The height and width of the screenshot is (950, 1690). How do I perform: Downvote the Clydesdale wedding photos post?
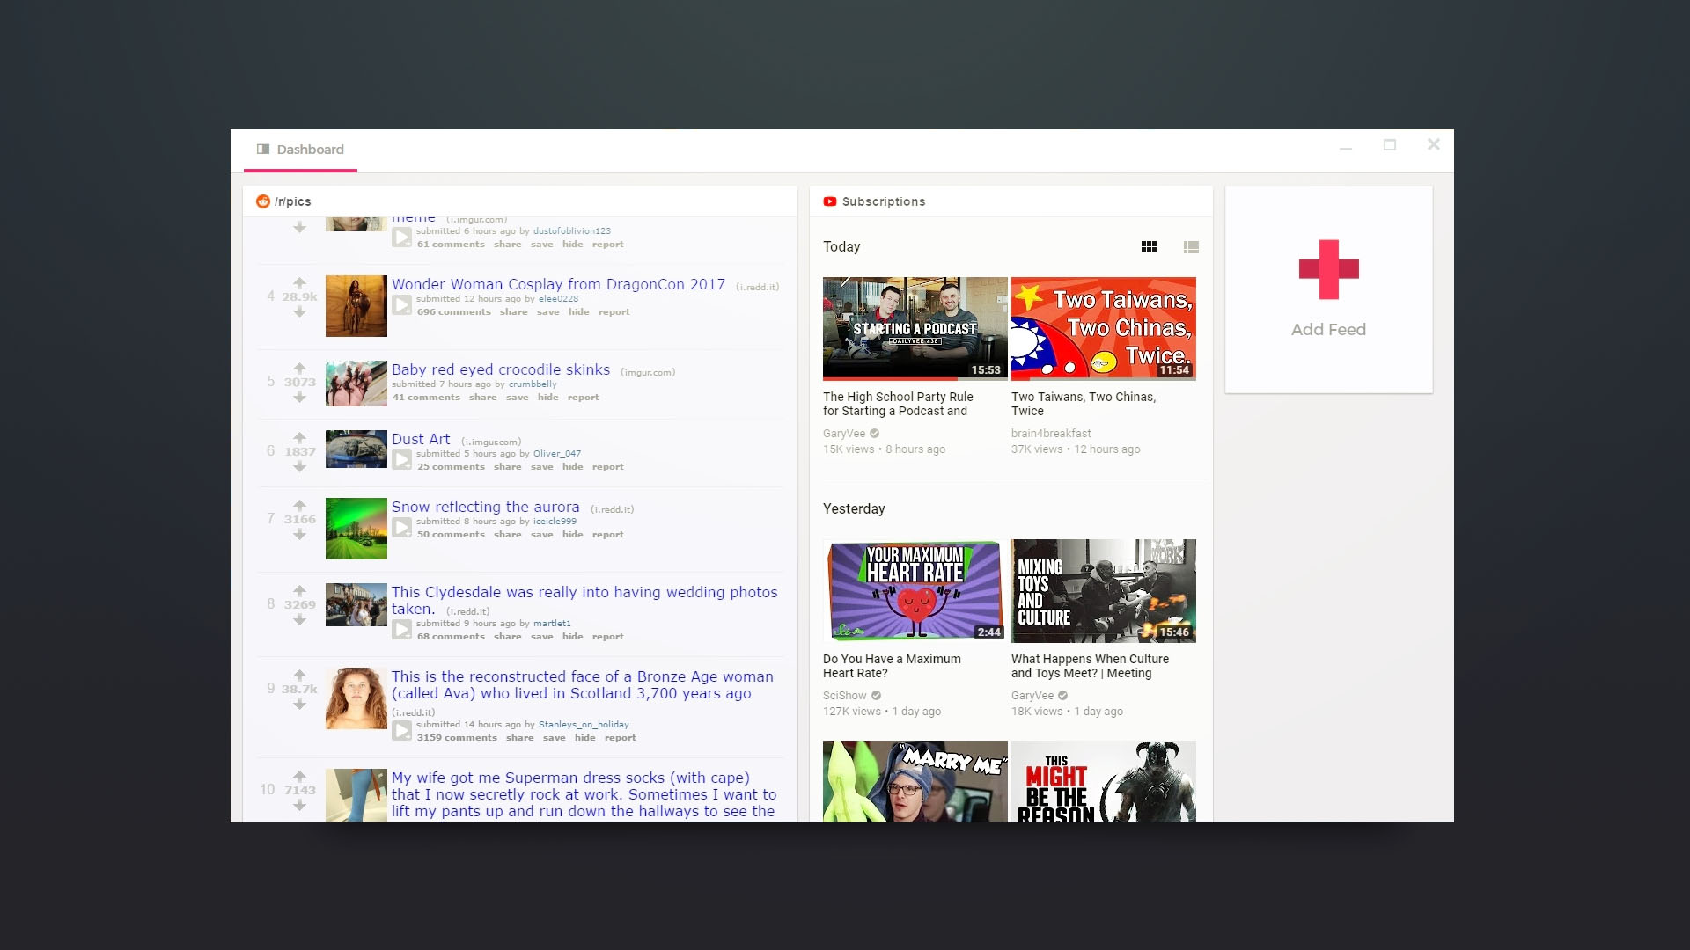tap(299, 619)
